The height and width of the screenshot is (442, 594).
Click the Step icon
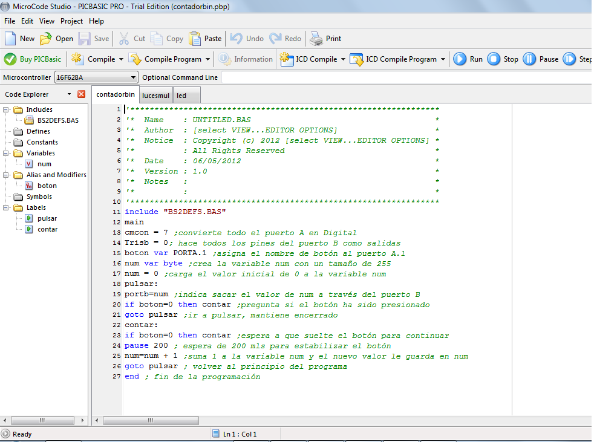[569, 59]
